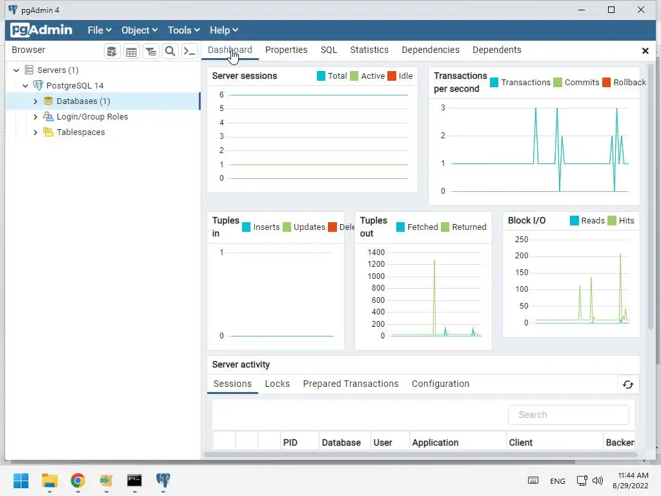The image size is (661, 496).
Task: Open the File menu
Action: pos(99,30)
